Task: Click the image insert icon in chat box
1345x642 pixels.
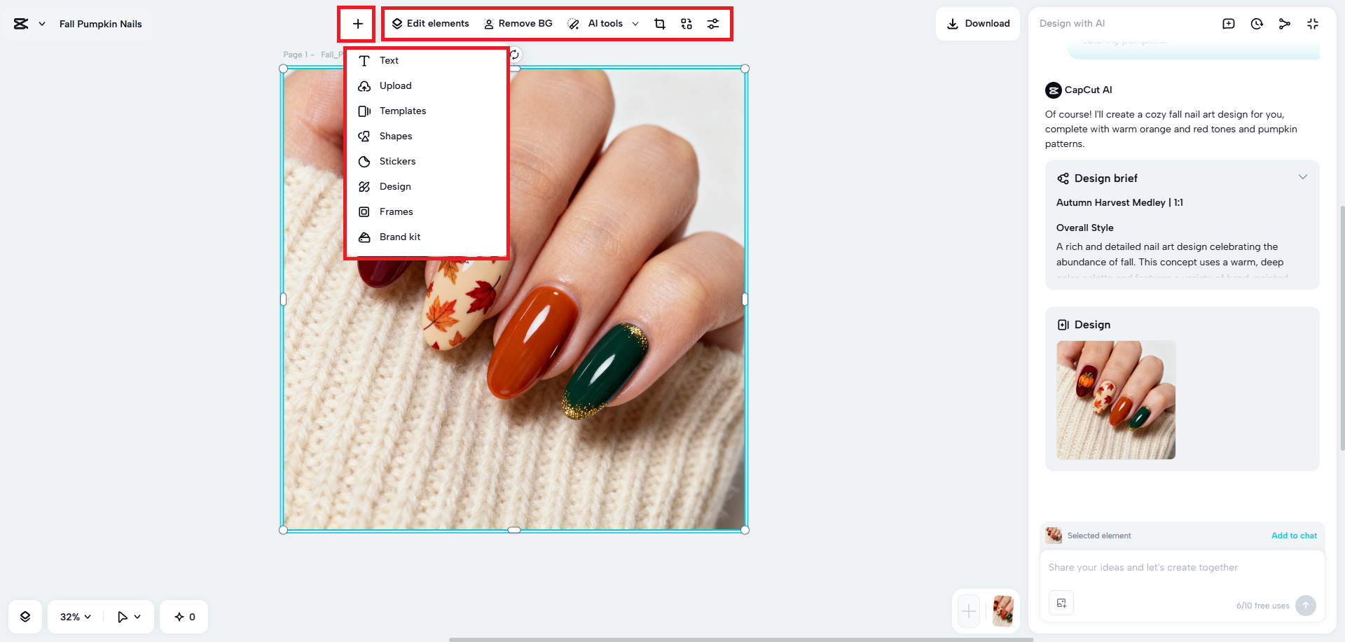Action: (1061, 602)
